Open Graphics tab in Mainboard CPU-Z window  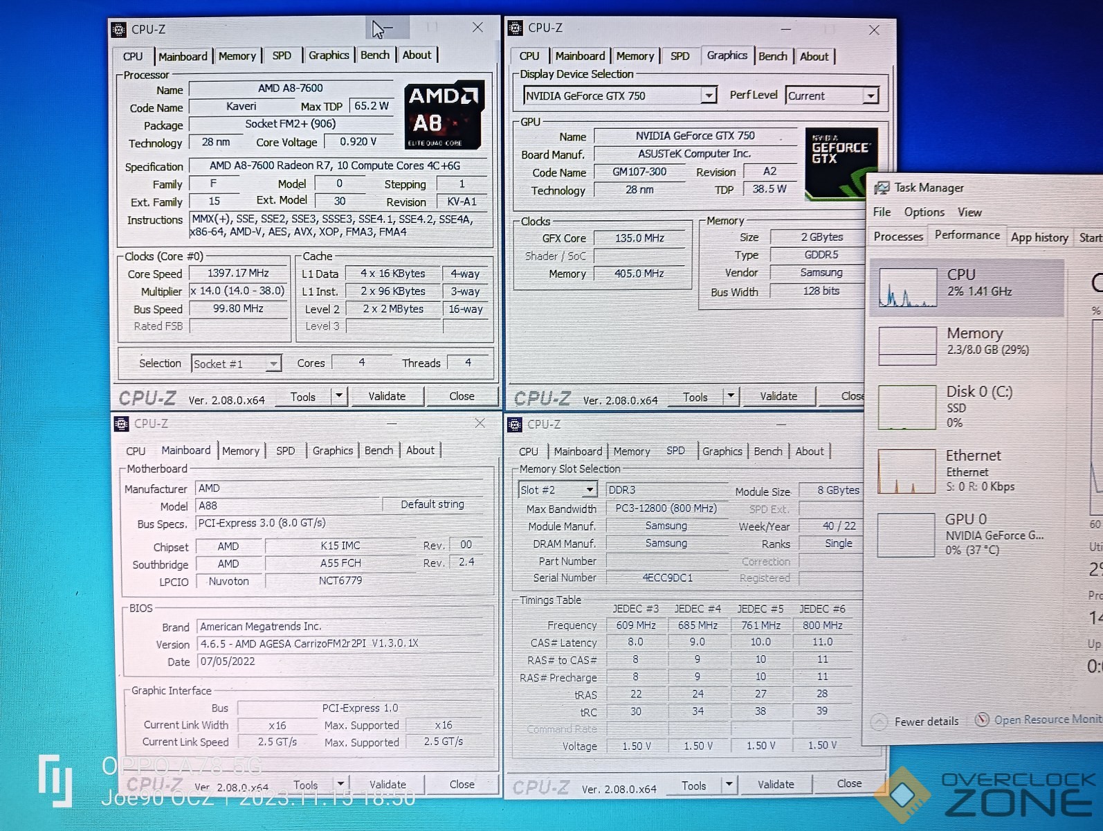coord(333,450)
